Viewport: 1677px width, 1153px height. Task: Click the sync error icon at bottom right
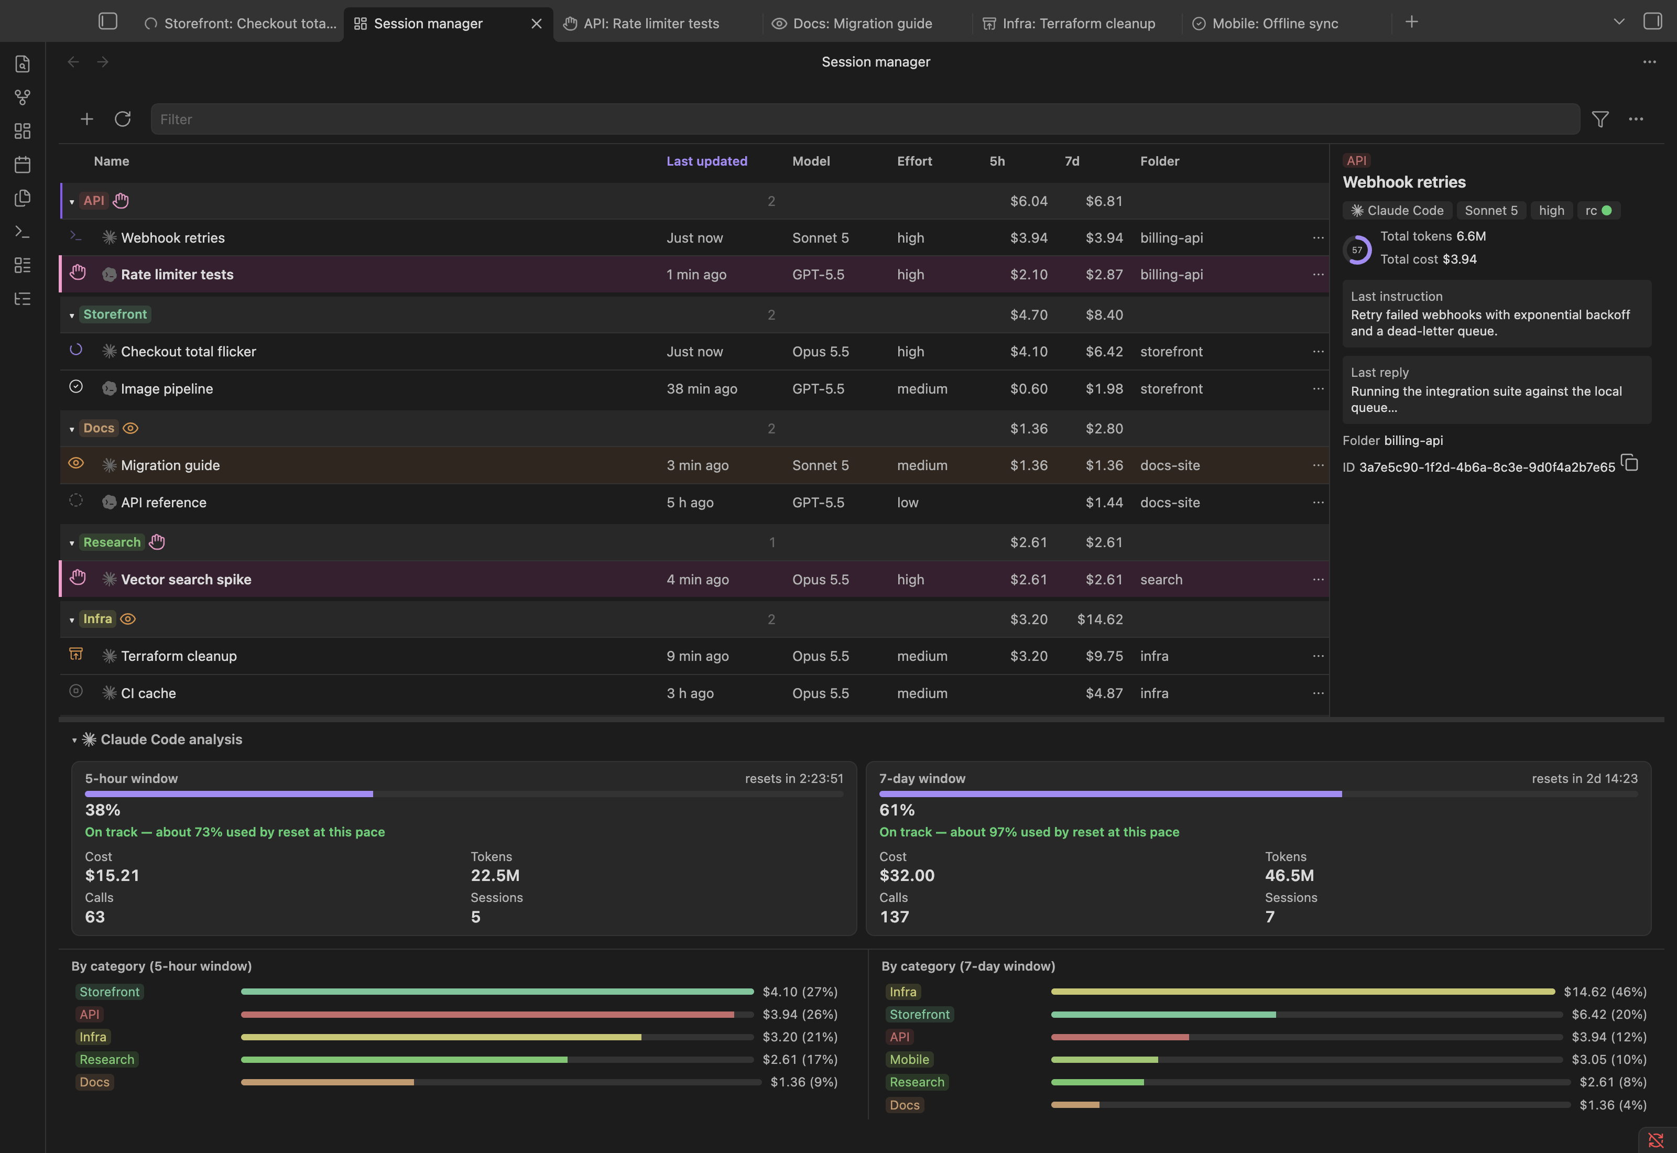tap(1656, 1140)
